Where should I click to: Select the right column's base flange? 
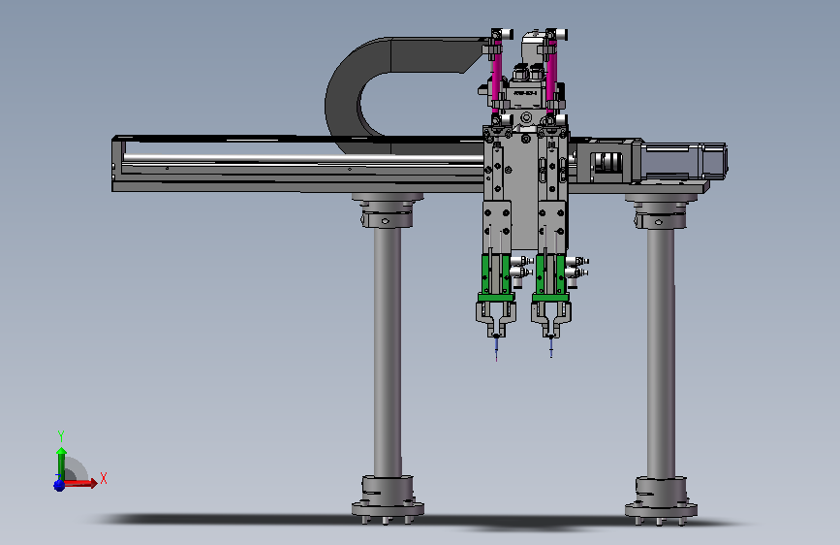pyautogui.click(x=661, y=508)
